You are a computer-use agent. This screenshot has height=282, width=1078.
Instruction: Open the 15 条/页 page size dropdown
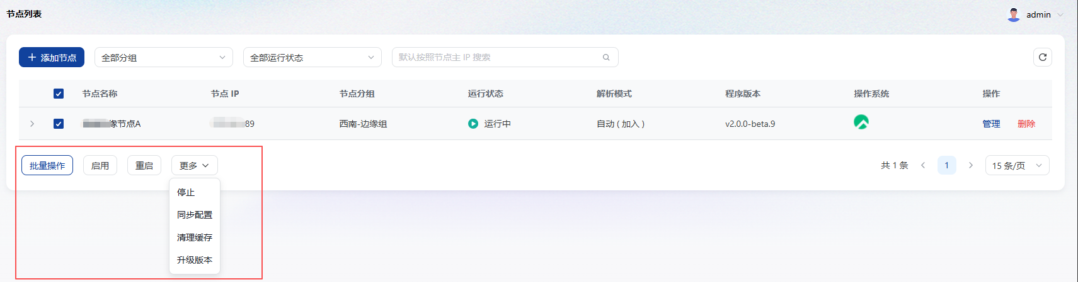[x=1017, y=165]
